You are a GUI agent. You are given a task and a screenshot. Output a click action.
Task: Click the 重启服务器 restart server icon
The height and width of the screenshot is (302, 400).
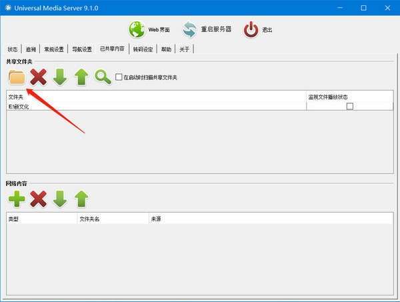pyautogui.click(x=189, y=29)
